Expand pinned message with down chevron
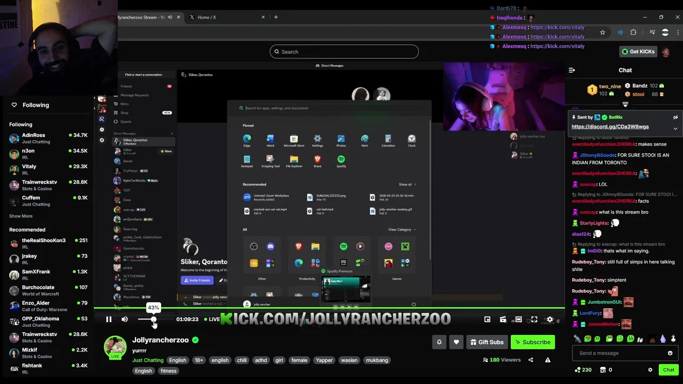The width and height of the screenshot is (683, 384). coord(675,129)
